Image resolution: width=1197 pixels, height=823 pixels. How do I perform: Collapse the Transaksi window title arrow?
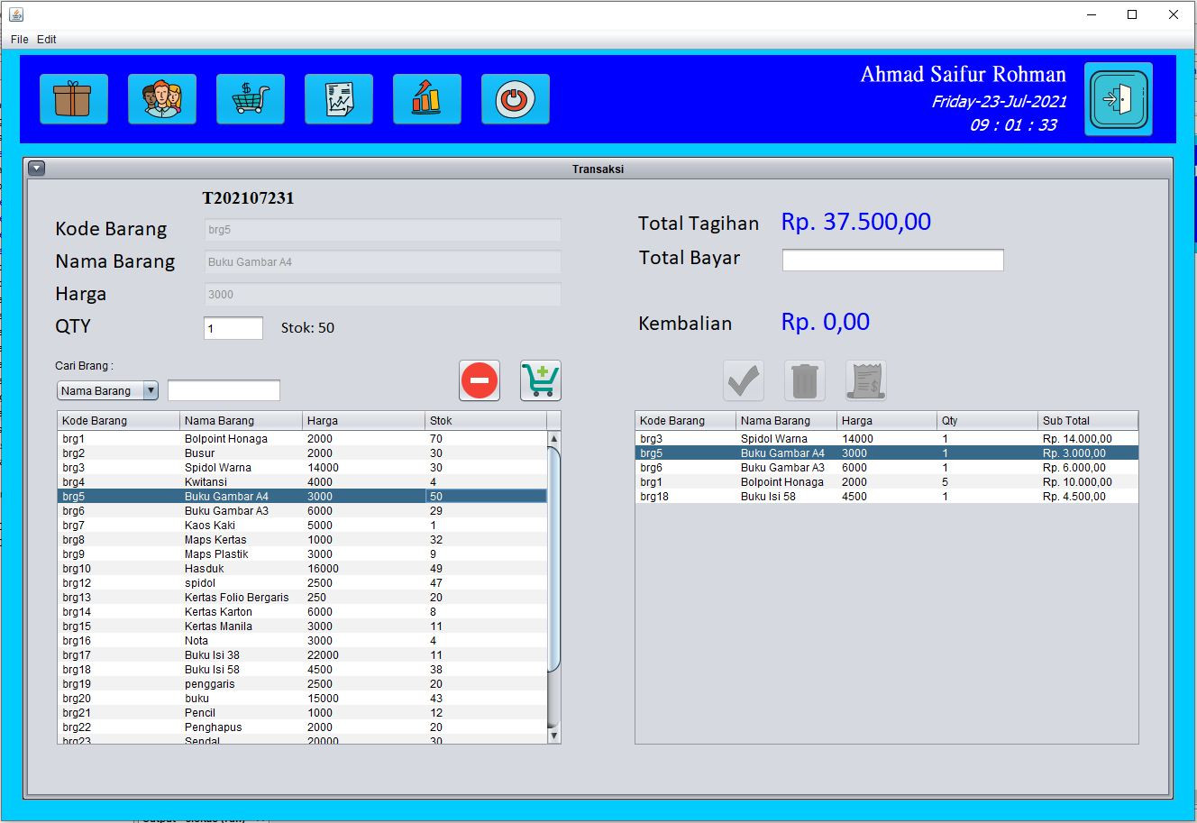pyautogui.click(x=36, y=169)
